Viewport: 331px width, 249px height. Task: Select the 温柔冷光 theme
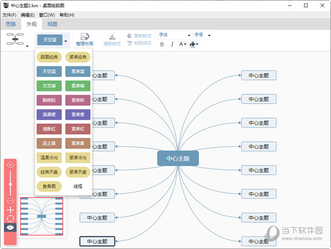click(49, 157)
